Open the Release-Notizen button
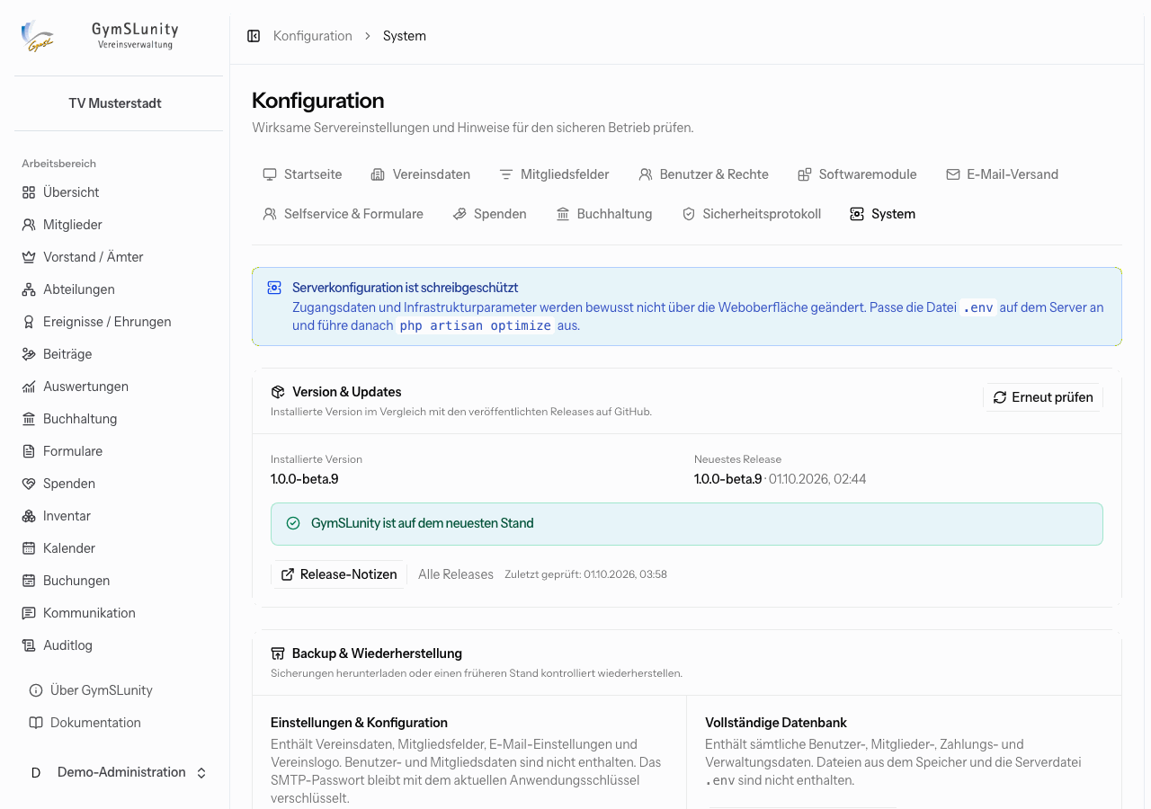Viewport: 1151px width, 809px height. pyautogui.click(x=339, y=574)
